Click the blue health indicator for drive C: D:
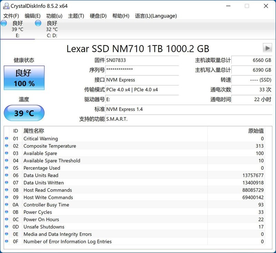The width and height of the screenshot is (276, 253). click(37, 23)
